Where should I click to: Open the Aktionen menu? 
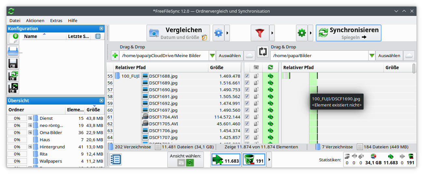click(35, 20)
